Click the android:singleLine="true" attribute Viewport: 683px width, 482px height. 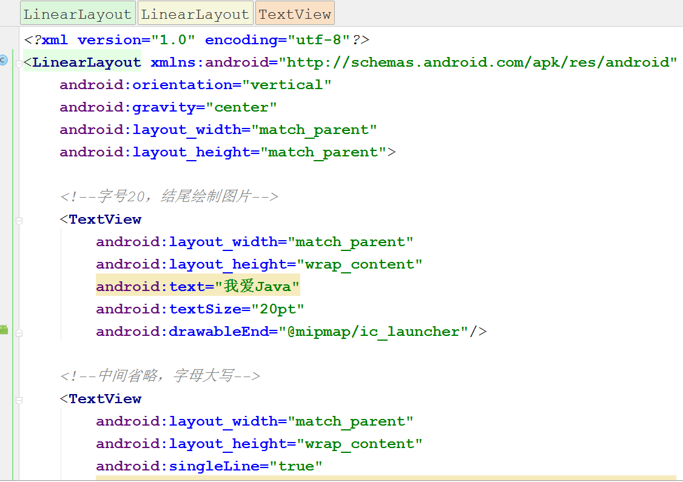[209, 466]
